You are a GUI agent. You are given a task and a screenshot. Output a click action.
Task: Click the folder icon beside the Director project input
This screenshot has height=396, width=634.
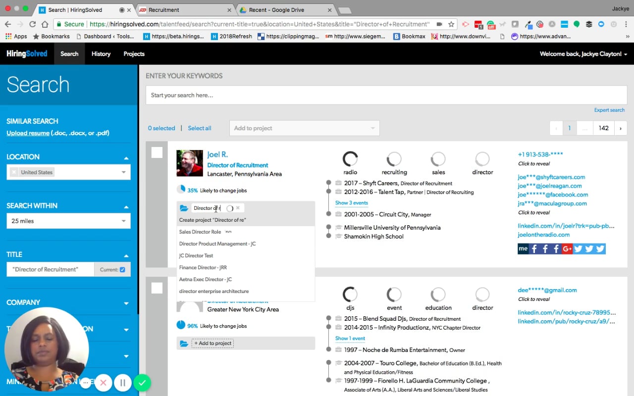pyautogui.click(x=184, y=208)
